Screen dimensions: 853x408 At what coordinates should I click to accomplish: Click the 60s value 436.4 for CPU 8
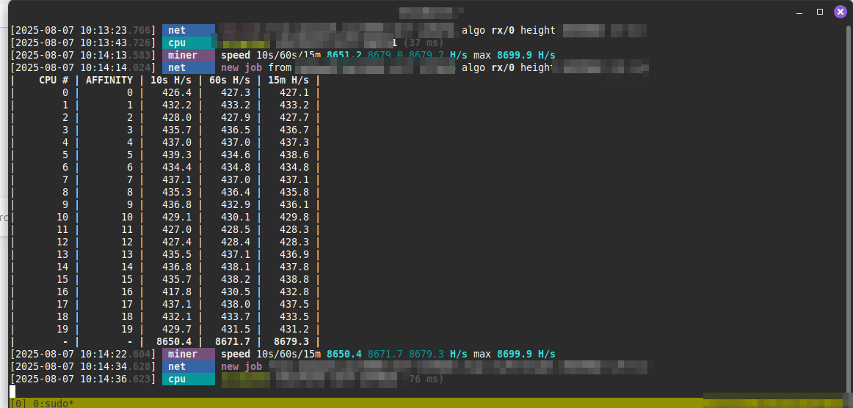[x=236, y=192]
